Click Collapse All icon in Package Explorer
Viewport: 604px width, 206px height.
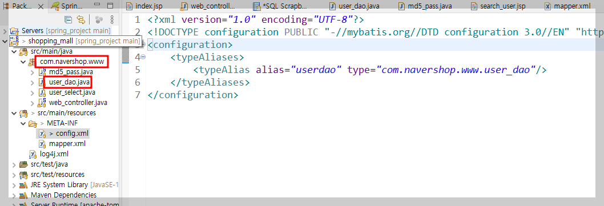tap(68, 19)
